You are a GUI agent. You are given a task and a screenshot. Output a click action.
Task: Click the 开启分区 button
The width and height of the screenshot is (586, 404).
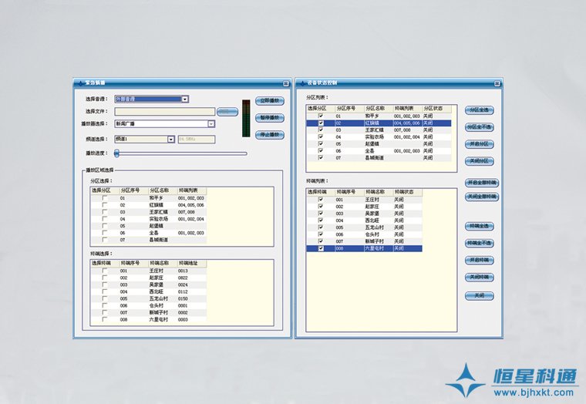point(479,144)
